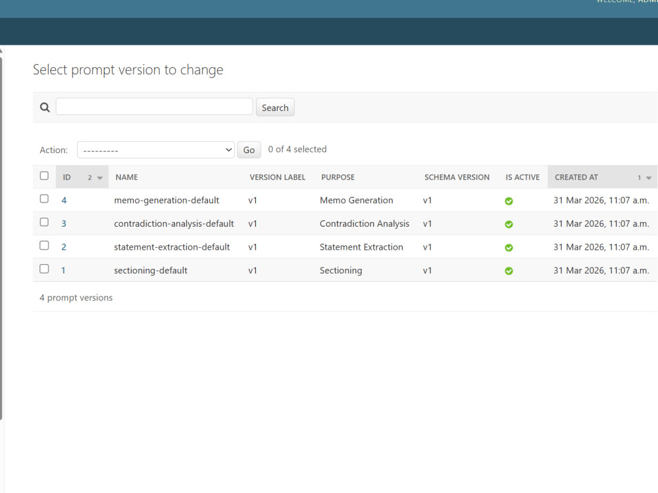
Task: Check the box for sectioning-default row
Action: click(44, 269)
